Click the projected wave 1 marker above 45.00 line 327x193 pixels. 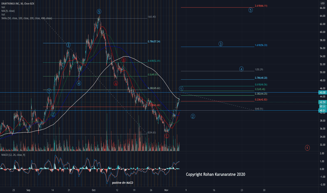pos(181,88)
